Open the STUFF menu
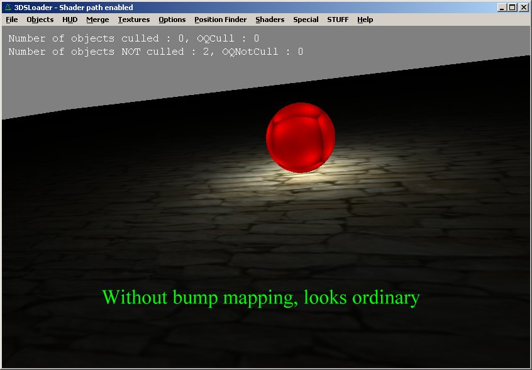Screen dimensions: 532x370 pyautogui.click(x=338, y=20)
